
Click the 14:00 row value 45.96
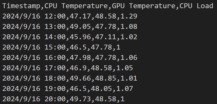80,37
